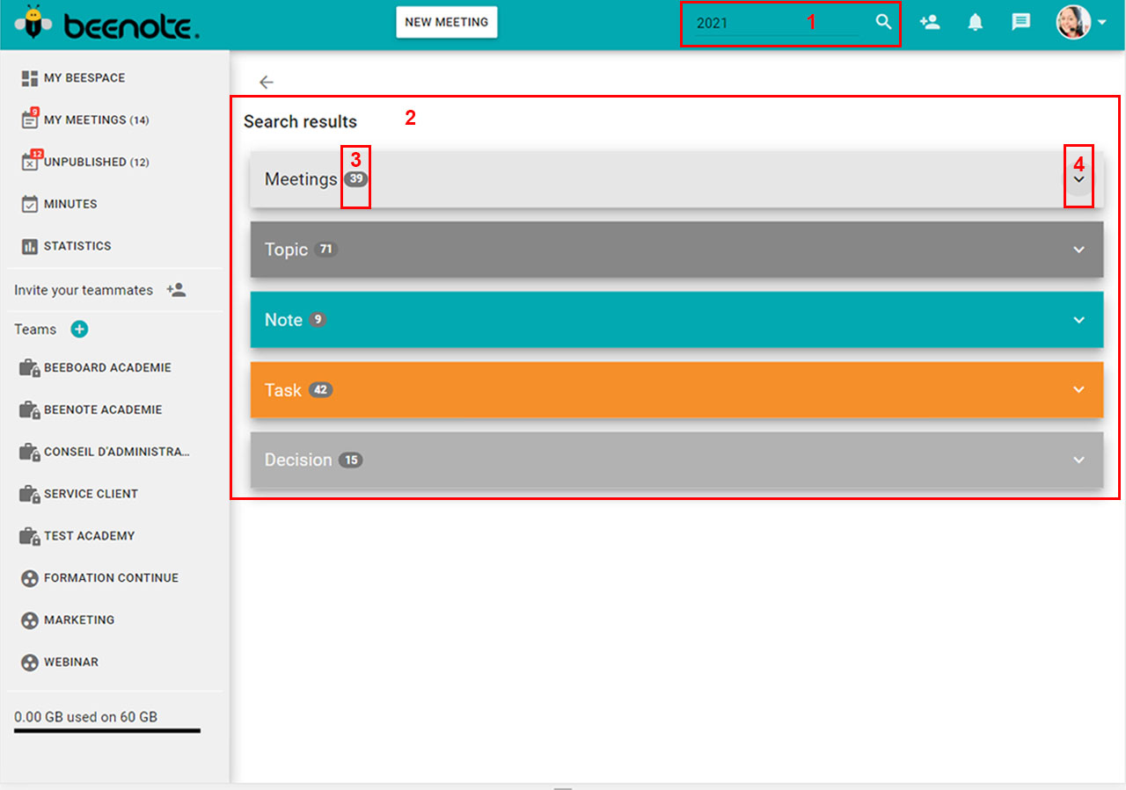
Task: Open the notifications bell
Action: pos(976,22)
